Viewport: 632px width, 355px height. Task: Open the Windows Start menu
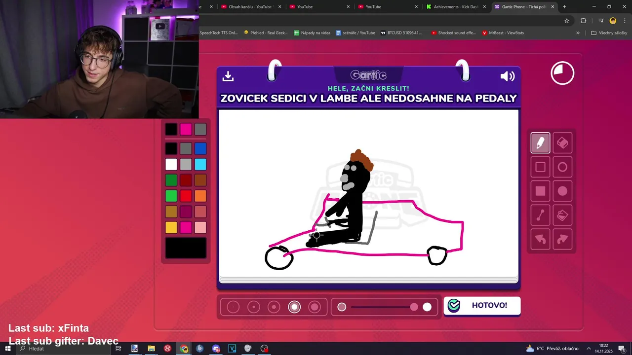7,349
